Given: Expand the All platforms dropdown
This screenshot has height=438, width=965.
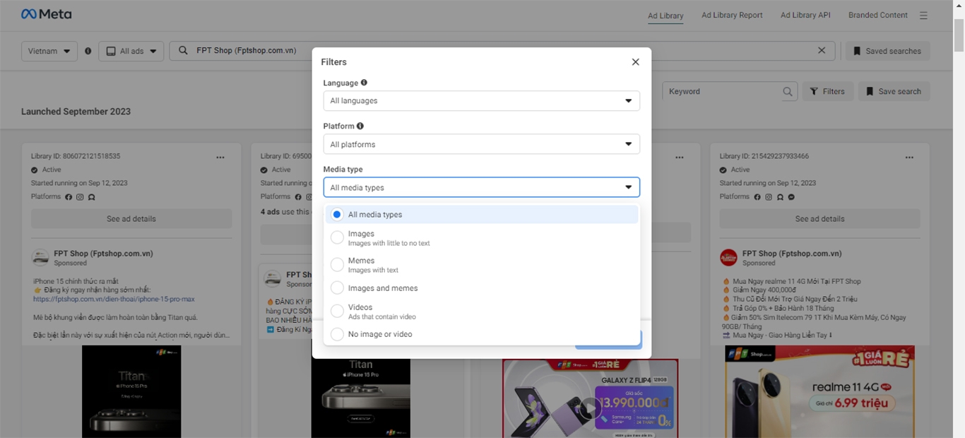Looking at the screenshot, I should coord(481,143).
